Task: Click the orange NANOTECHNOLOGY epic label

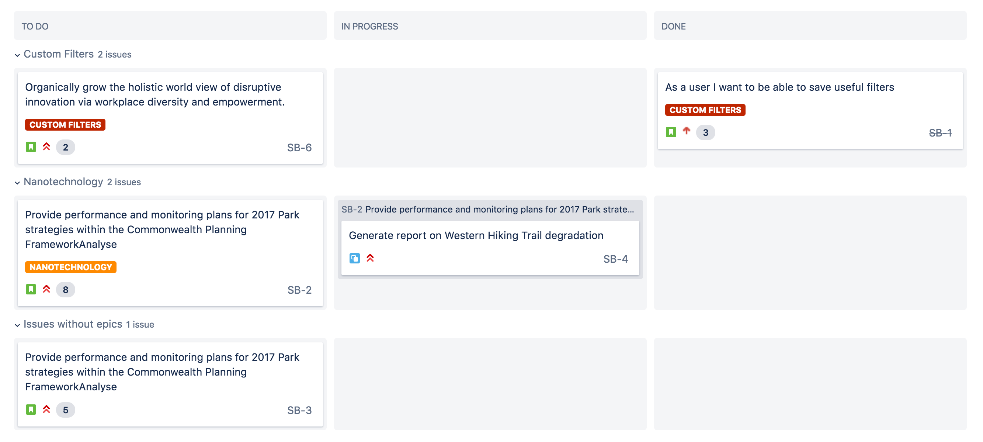Action: point(70,267)
